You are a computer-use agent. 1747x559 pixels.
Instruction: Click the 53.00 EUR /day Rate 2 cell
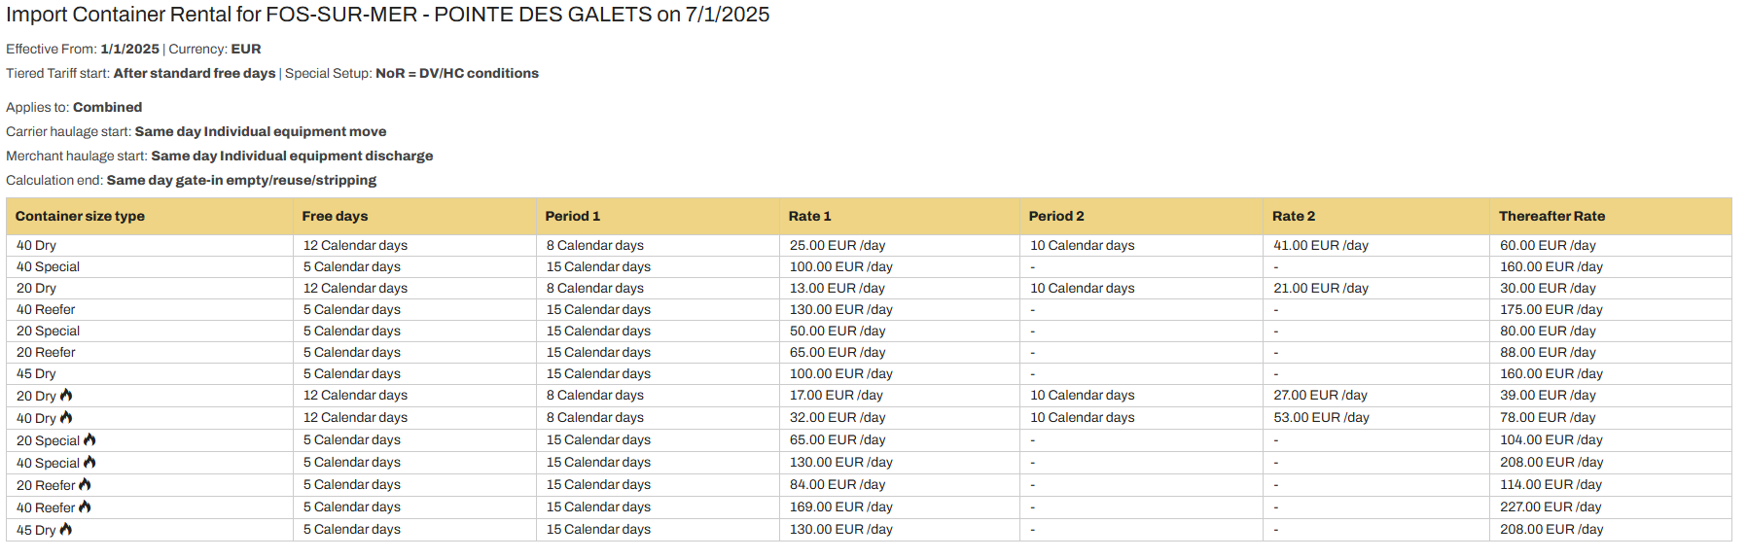[x=1321, y=417]
